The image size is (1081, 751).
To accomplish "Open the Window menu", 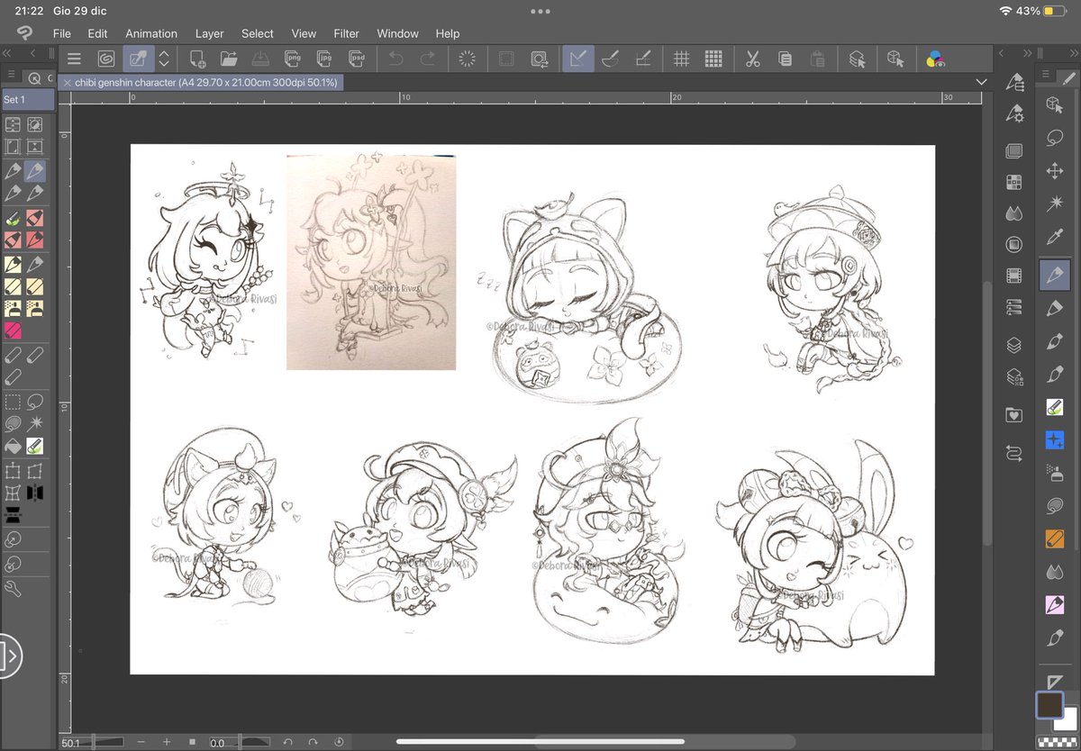I will pyautogui.click(x=397, y=33).
